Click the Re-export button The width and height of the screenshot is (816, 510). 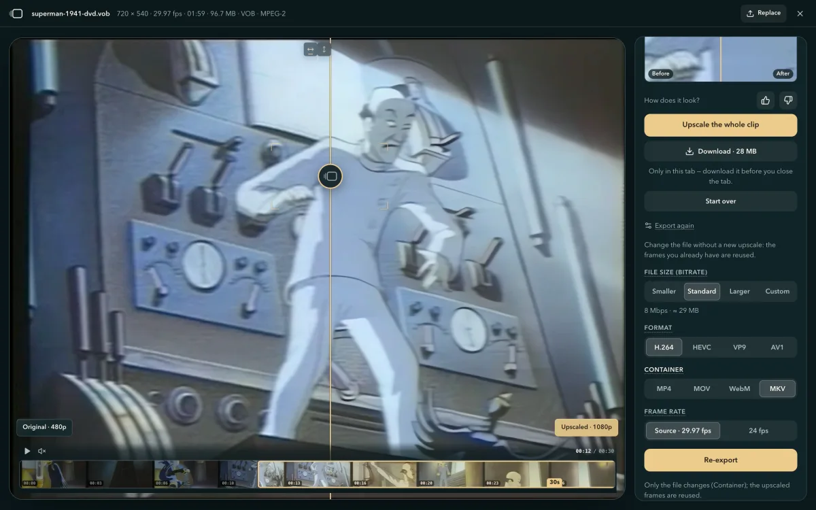click(x=721, y=460)
